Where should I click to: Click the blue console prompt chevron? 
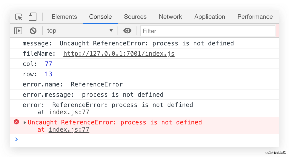tap(17, 139)
